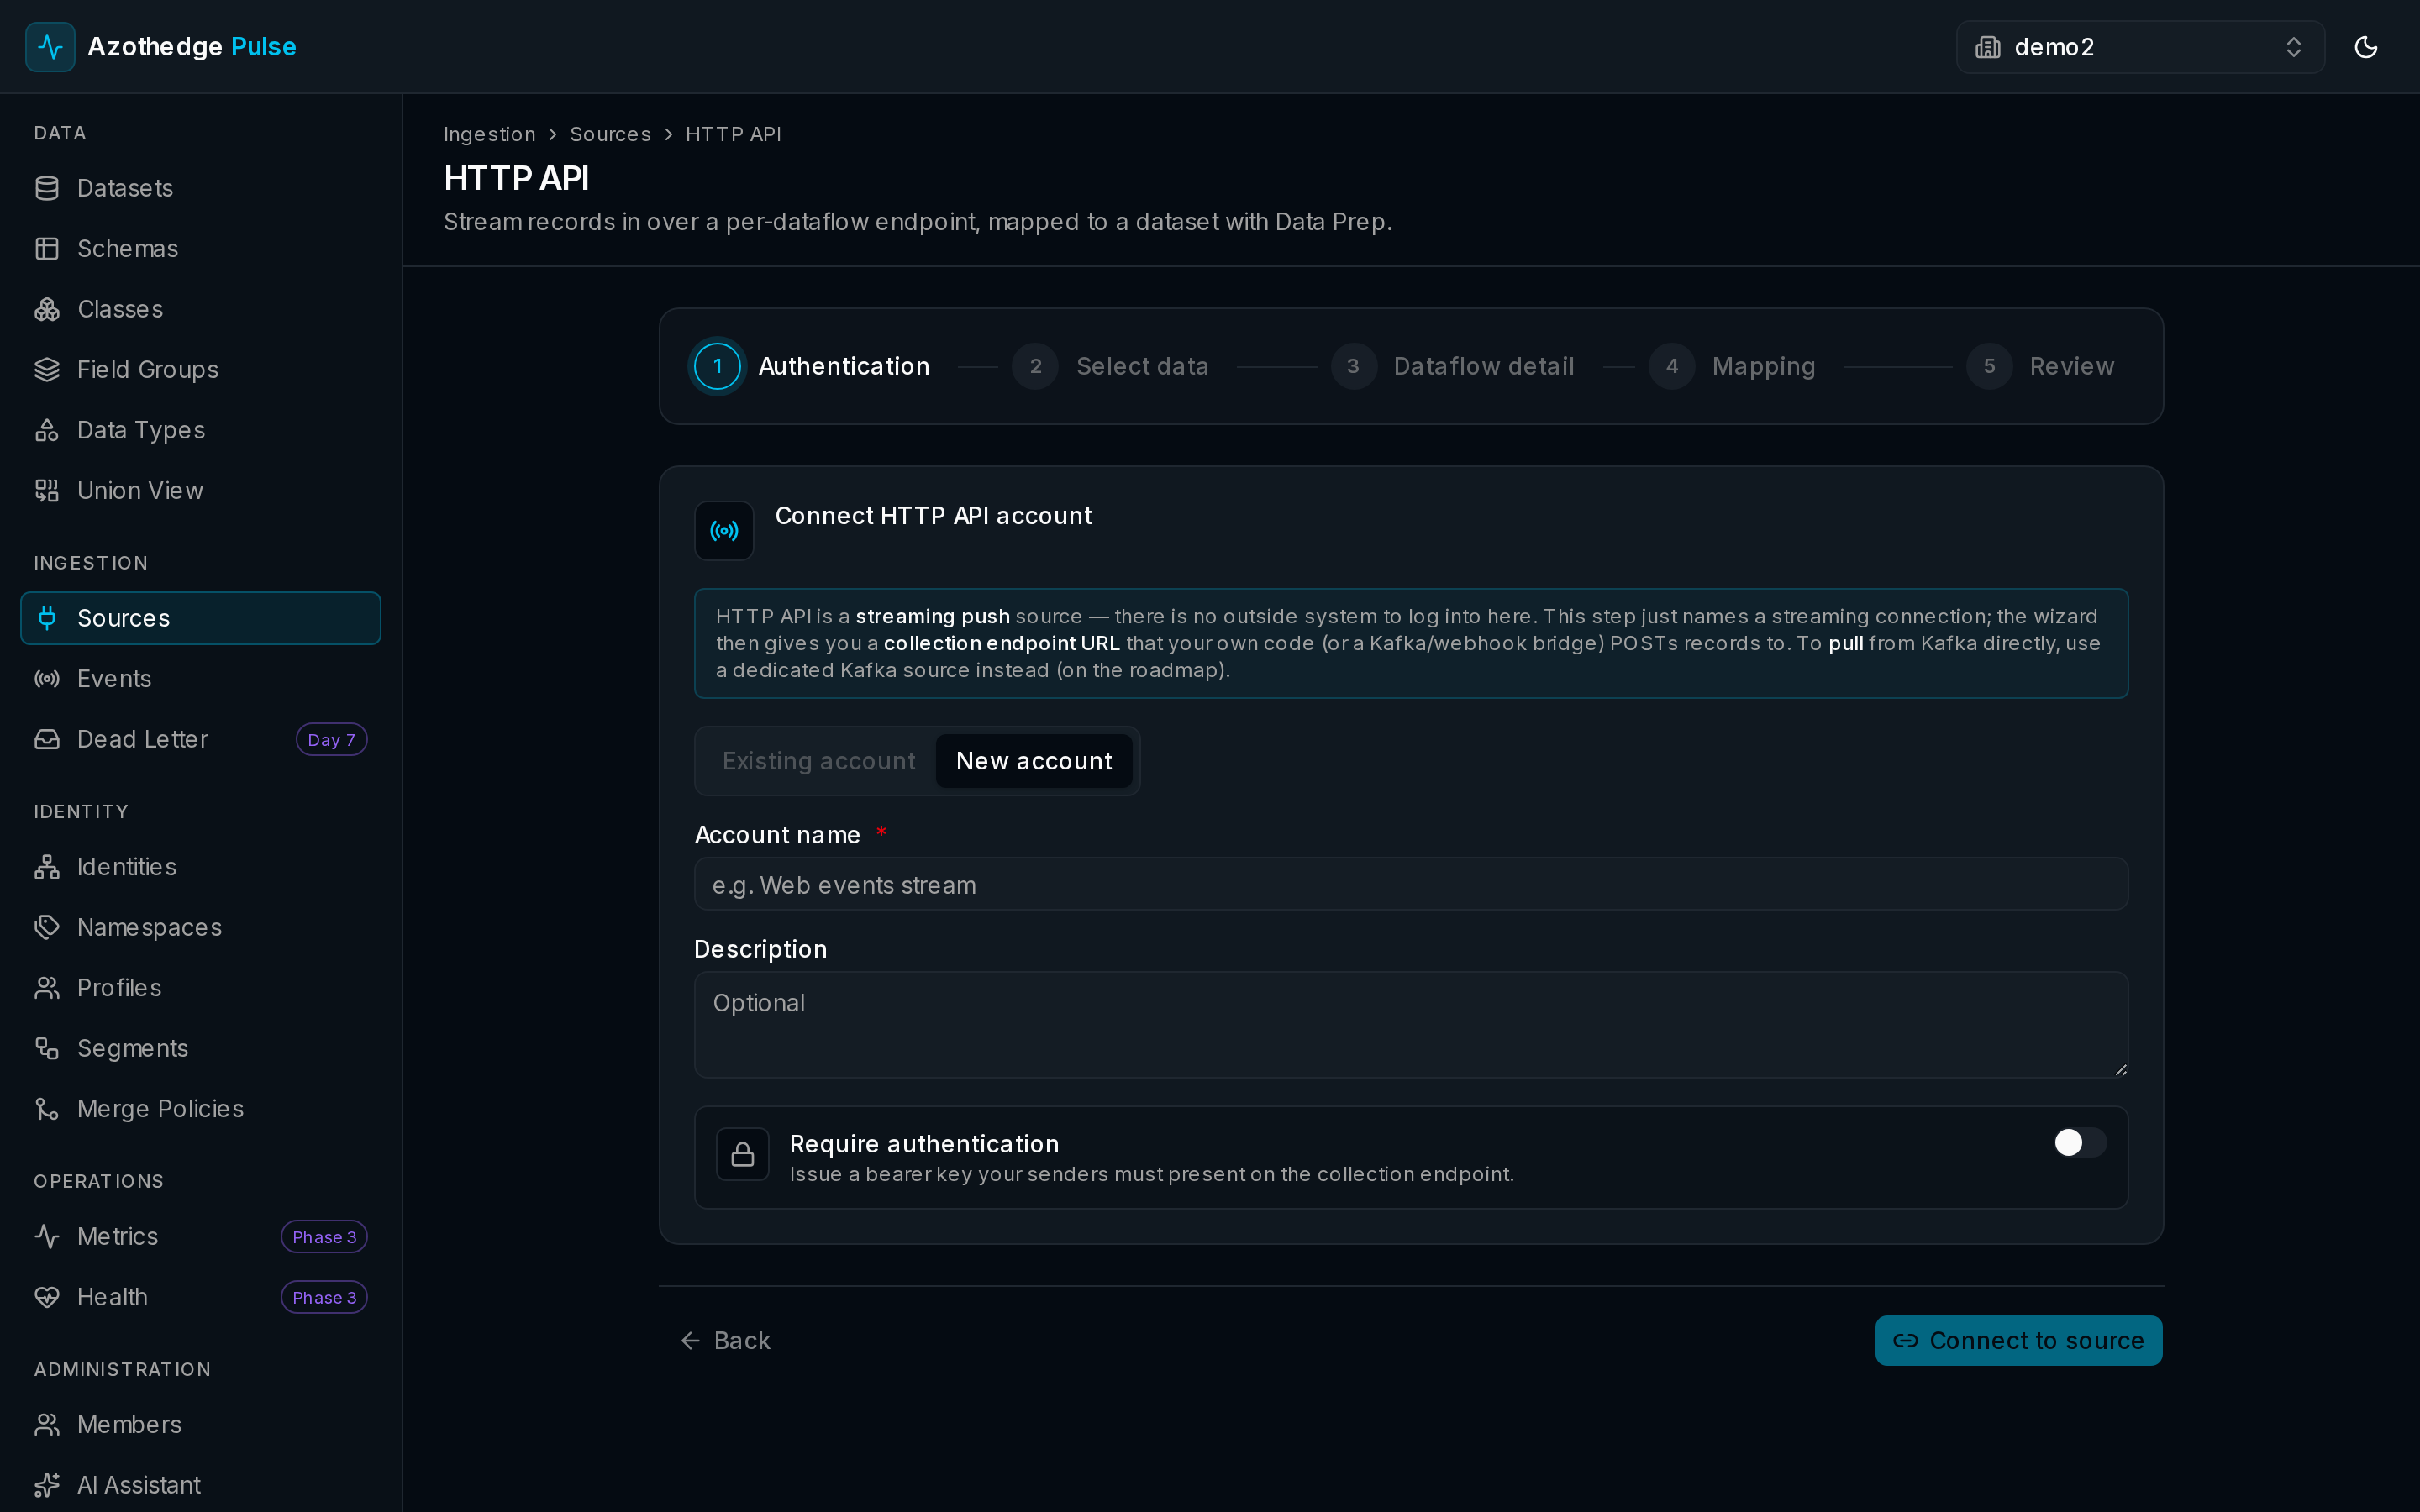
Task: Select the New account tab
Action: click(x=1034, y=761)
